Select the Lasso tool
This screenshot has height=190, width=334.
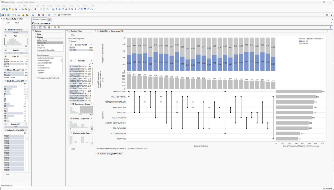click(x=69, y=9)
